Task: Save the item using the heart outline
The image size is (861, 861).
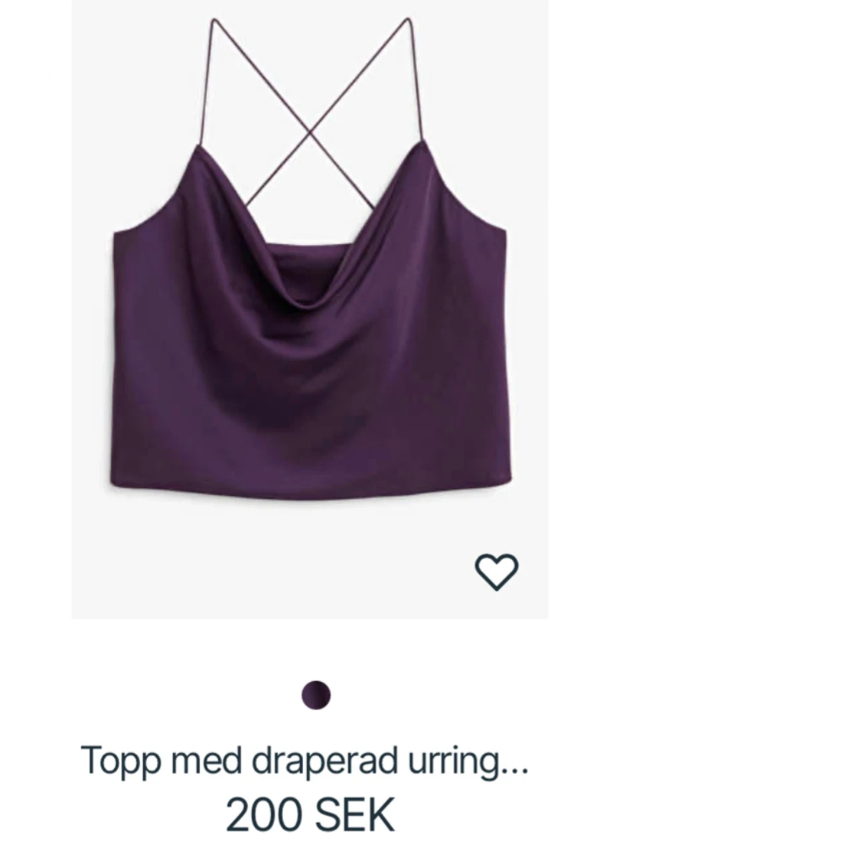Action: pyautogui.click(x=496, y=572)
